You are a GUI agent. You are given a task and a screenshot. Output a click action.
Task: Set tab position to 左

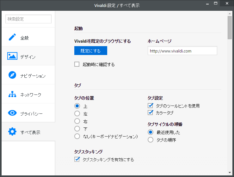pyautogui.click(x=77, y=113)
